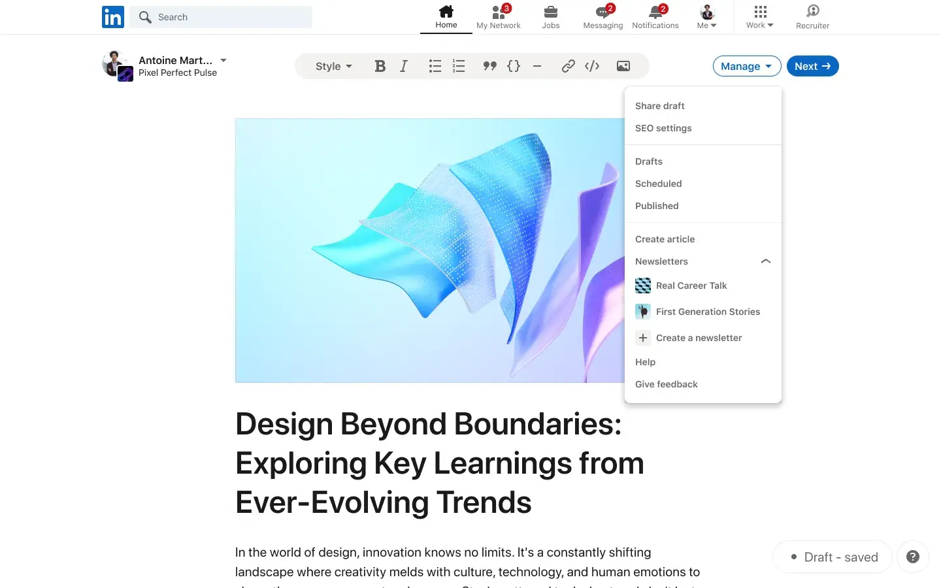Open SEO settings from the menu

coord(663,128)
